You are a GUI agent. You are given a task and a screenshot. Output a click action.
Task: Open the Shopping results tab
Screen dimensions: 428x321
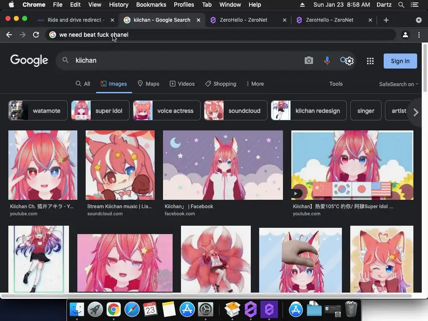tap(221, 84)
